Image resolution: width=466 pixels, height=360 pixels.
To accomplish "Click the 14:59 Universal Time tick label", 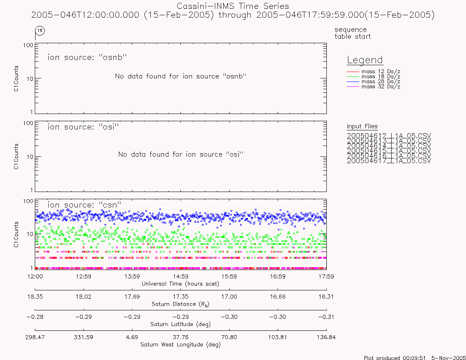I will pyautogui.click(x=181, y=276).
